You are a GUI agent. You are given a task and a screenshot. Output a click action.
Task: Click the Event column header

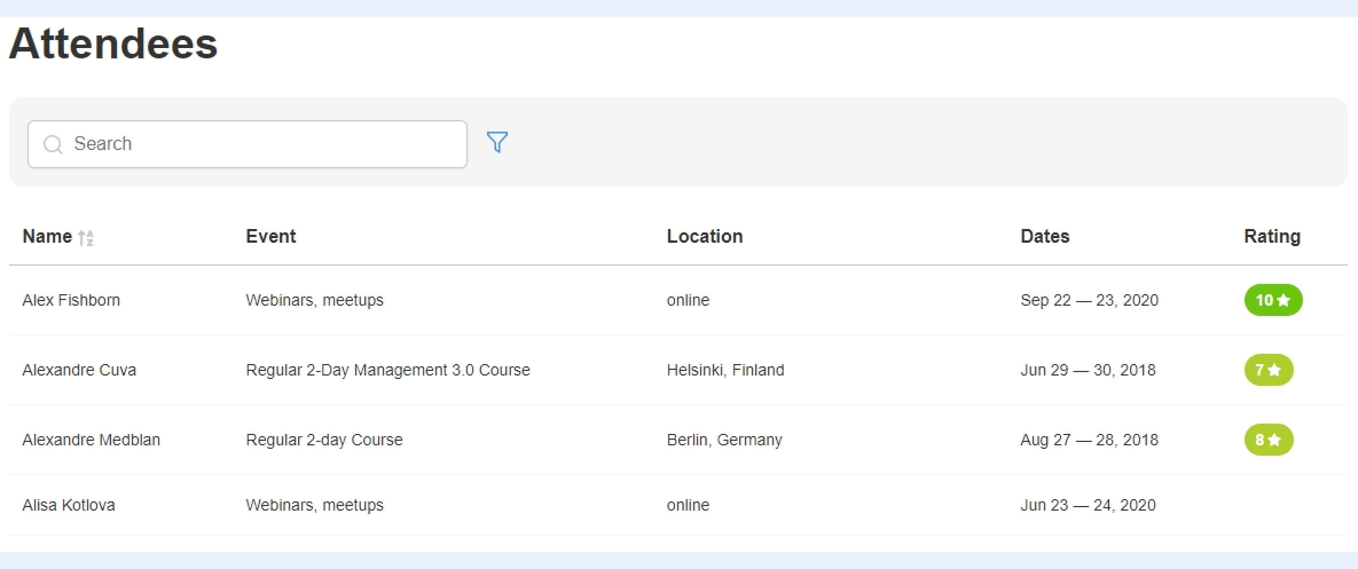click(x=270, y=236)
